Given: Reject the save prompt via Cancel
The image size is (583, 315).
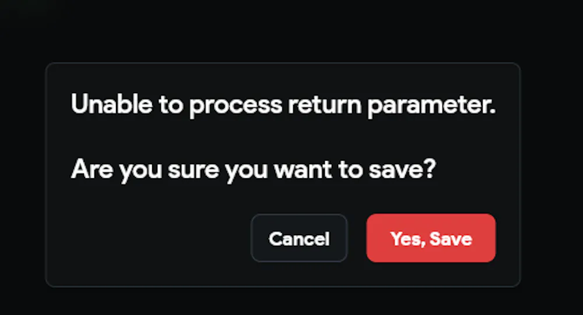Looking at the screenshot, I should (299, 238).
